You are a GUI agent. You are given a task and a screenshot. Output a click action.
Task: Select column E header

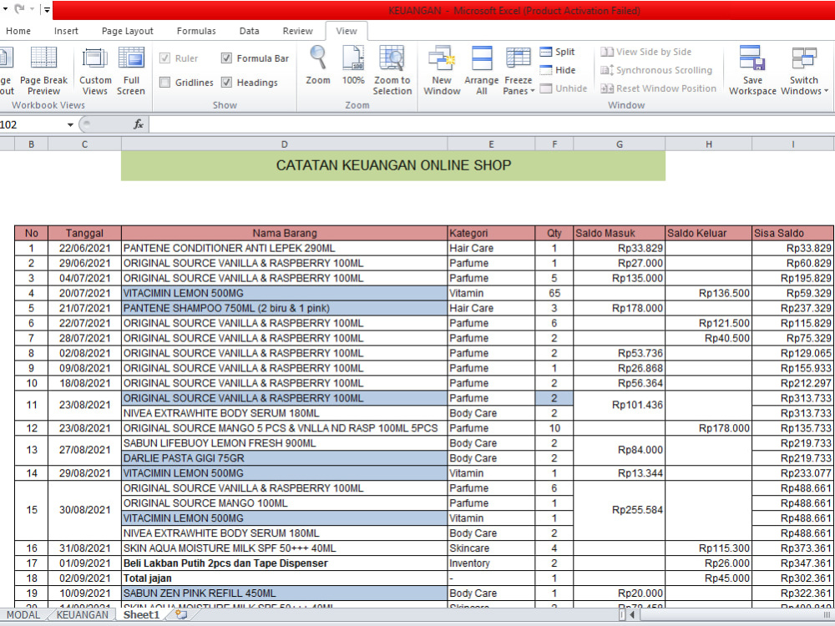click(x=491, y=144)
